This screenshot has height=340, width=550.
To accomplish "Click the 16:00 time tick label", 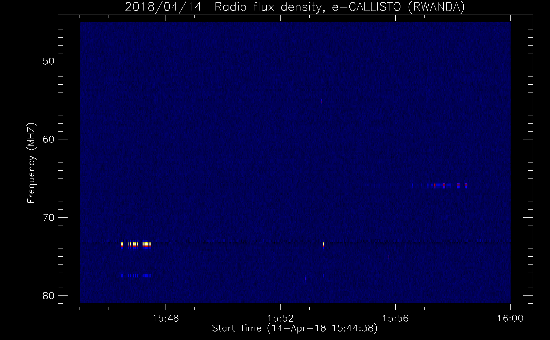I will click(510, 319).
